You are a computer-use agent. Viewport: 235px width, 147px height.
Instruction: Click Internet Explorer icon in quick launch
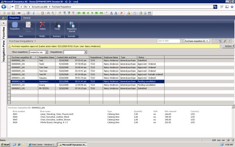click(x=19, y=145)
